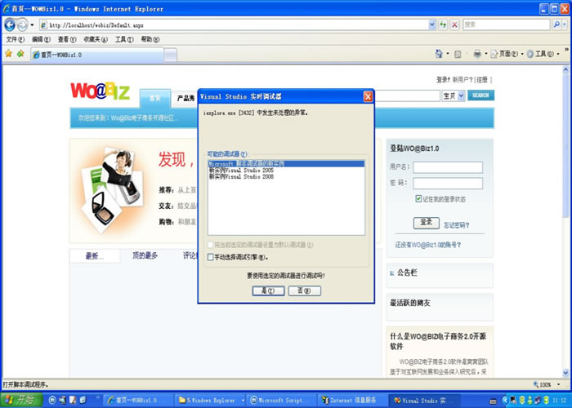Click the 忘记密码? link
The image size is (572, 408).
pos(456,225)
